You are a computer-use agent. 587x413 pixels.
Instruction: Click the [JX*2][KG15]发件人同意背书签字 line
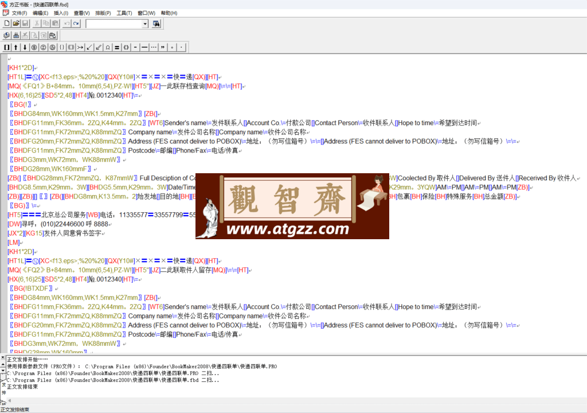[56, 233]
